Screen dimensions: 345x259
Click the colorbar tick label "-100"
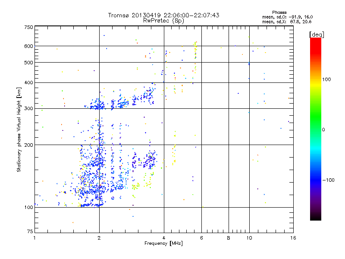tap(328, 180)
